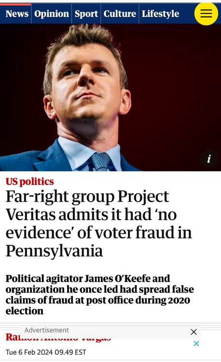Click the Ramon Antonio Vargas byline
The width and height of the screenshot is (221, 362).
[58, 338]
